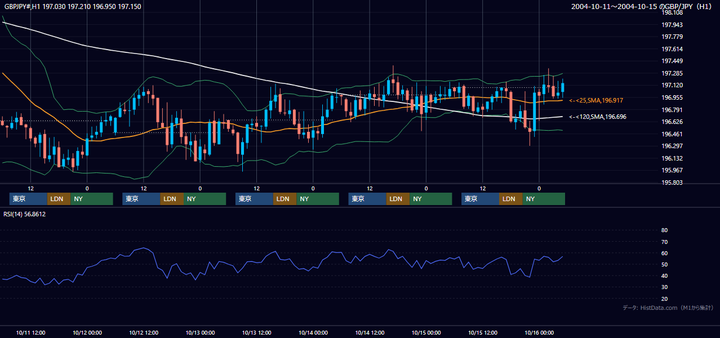This screenshot has width=720, height=338.
Task: Click the 10/11 12:00 date label
Action: 30,332
